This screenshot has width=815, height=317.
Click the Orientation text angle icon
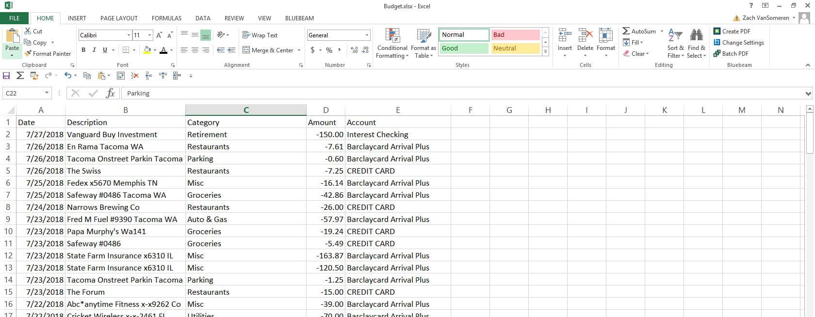tap(221, 35)
